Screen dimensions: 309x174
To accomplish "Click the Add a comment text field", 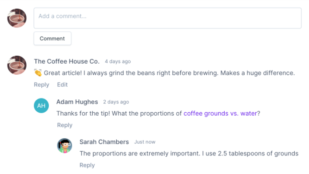I will (x=167, y=18).
